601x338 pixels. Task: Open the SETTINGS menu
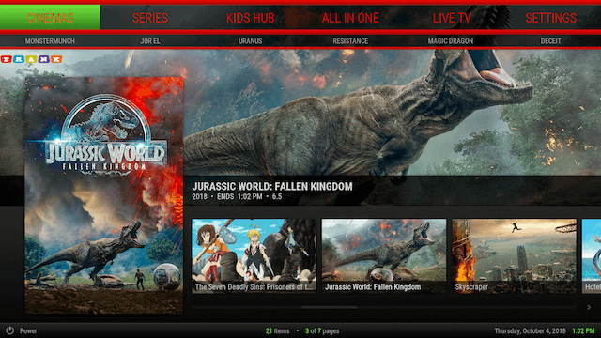point(551,18)
